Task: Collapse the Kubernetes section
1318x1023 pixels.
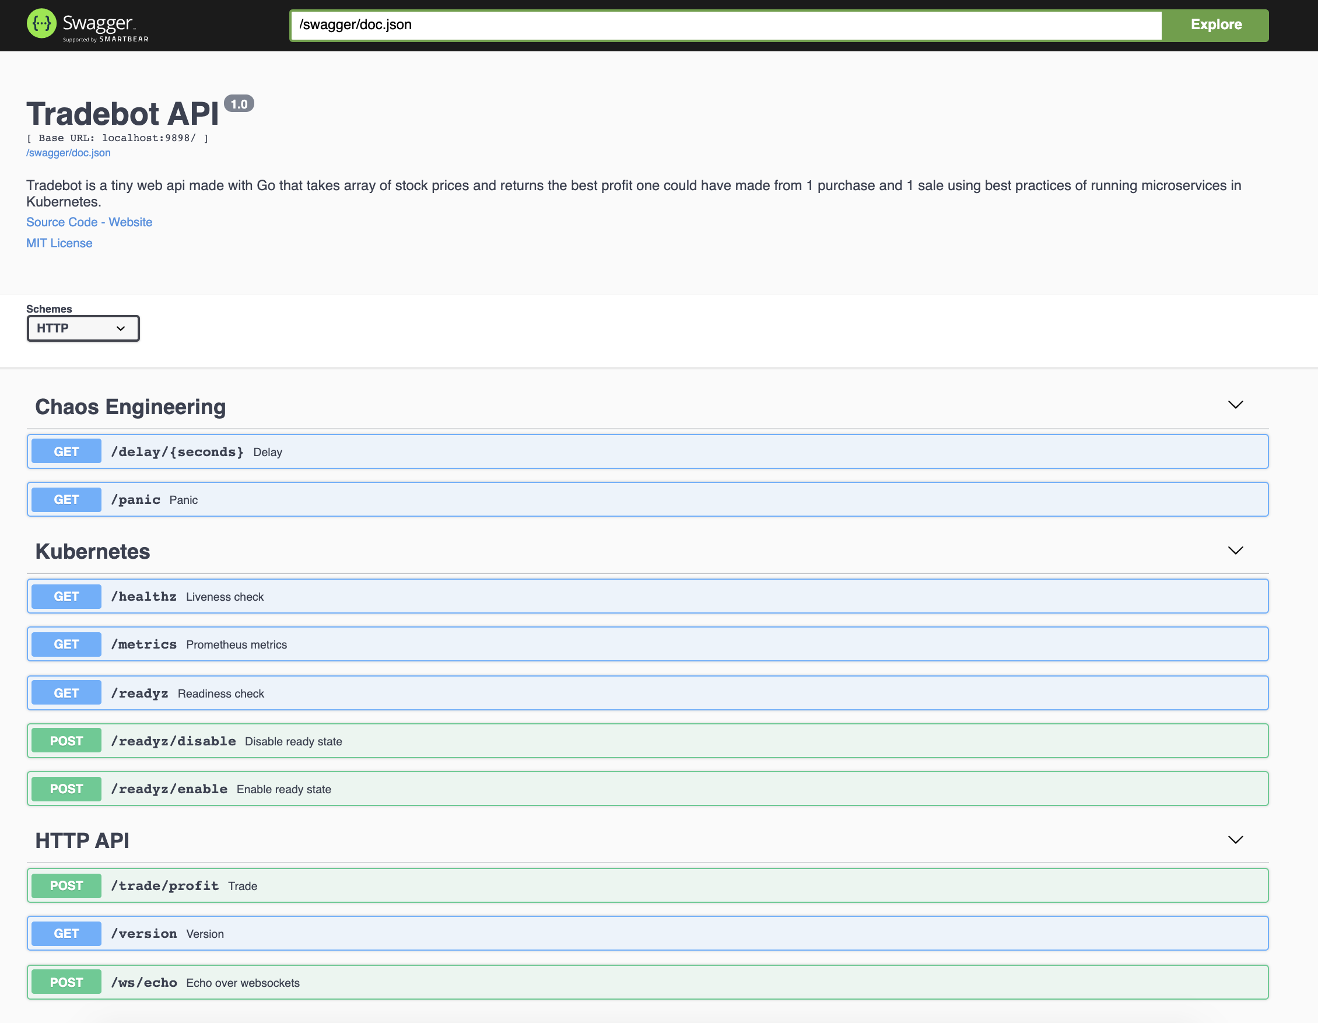Action: (x=1236, y=550)
